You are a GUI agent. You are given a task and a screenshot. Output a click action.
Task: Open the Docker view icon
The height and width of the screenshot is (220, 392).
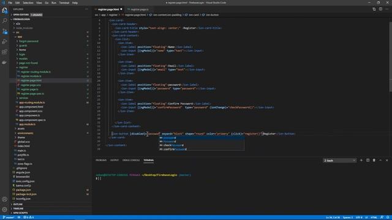(x=4, y=62)
